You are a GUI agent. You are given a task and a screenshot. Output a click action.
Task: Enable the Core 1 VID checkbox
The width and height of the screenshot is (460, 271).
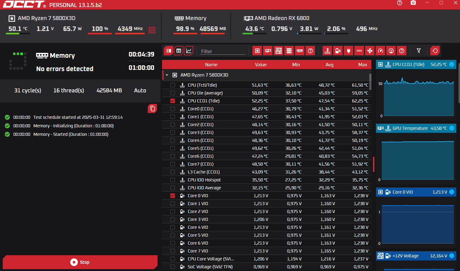[x=173, y=204]
